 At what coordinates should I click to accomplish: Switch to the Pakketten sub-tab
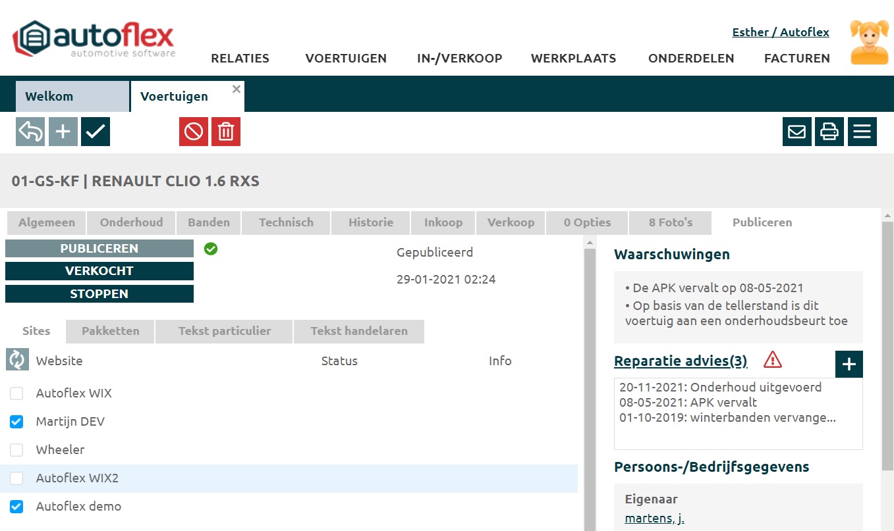pyautogui.click(x=111, y=331)
